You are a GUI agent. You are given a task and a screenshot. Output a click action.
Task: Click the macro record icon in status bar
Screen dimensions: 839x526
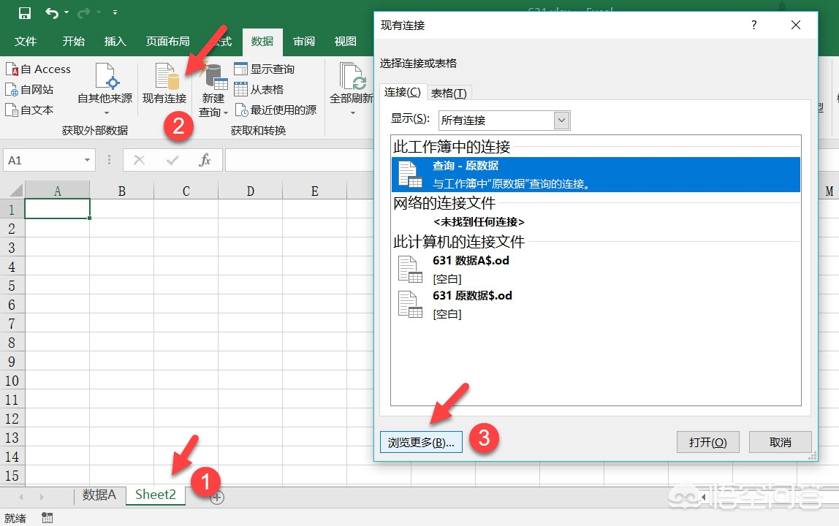point(48,517)
